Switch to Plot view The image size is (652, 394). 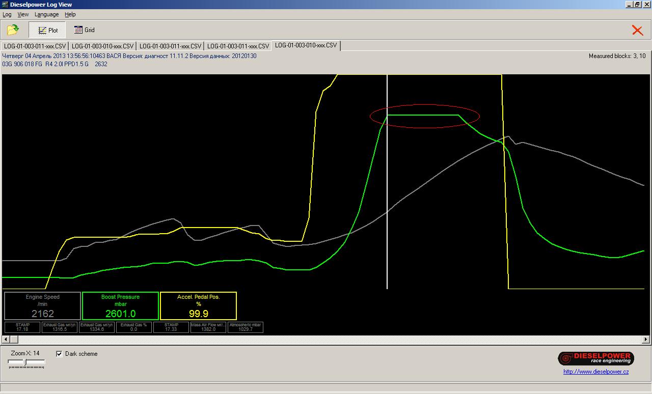(48, 30)
